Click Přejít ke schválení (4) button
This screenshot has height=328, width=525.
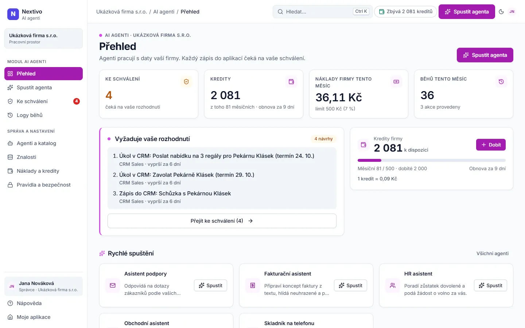[x=222, y=221]
